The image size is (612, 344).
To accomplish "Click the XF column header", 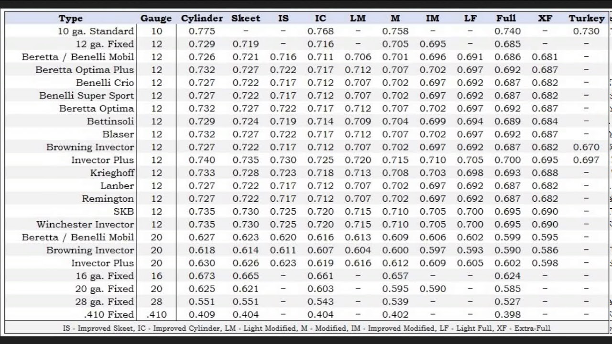I will click(545, 19).
